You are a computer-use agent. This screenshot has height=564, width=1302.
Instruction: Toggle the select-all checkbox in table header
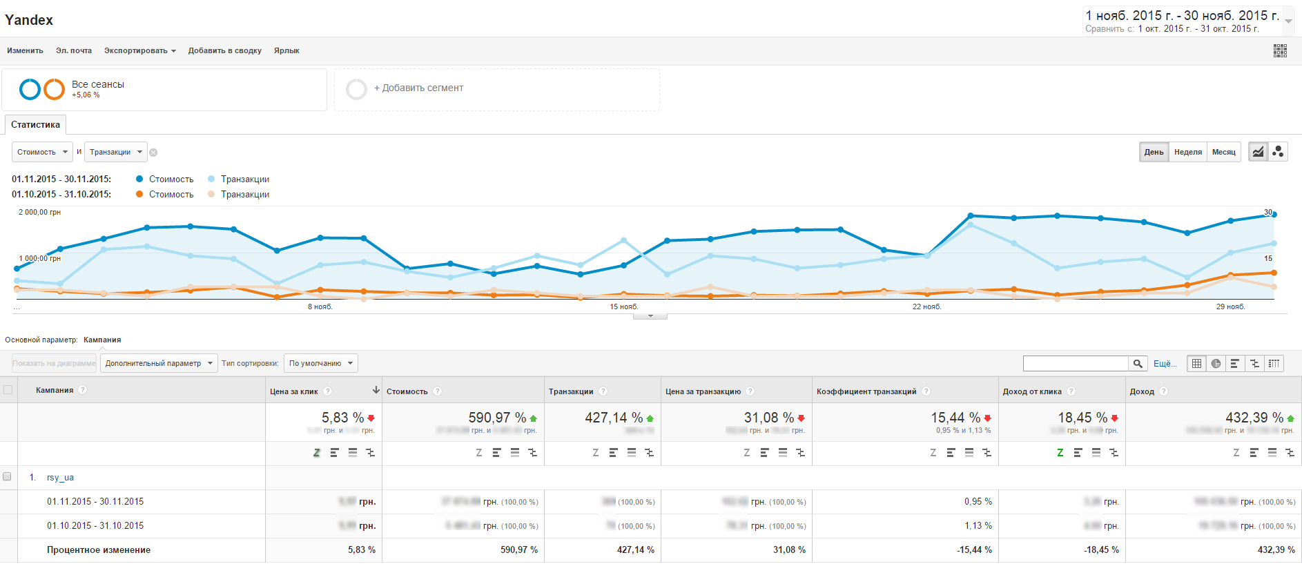(x=8, y=390)
